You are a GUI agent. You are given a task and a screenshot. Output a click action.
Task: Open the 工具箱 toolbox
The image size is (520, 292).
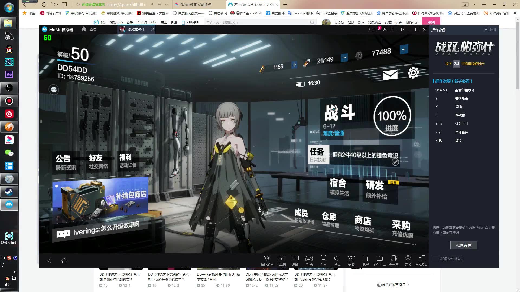[x=281, y=261]
